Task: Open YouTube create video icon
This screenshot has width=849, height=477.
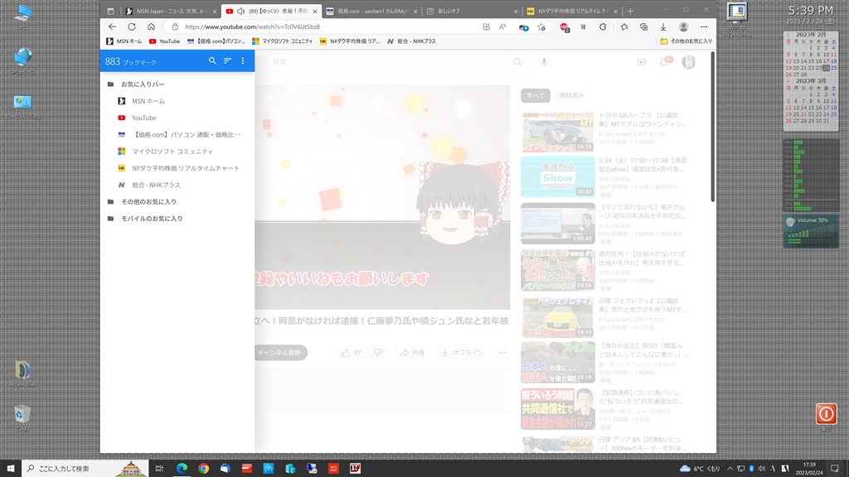Action: [x=642, y=62]
